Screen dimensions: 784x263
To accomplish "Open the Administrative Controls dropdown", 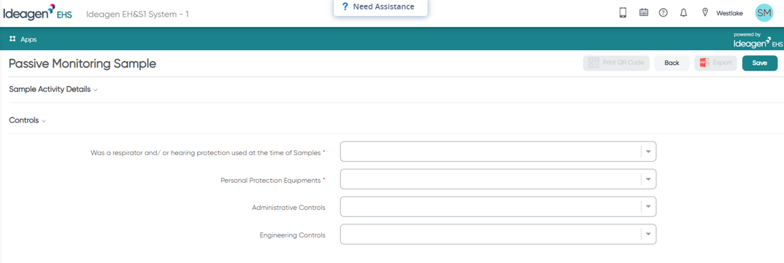I will [498, 207].
